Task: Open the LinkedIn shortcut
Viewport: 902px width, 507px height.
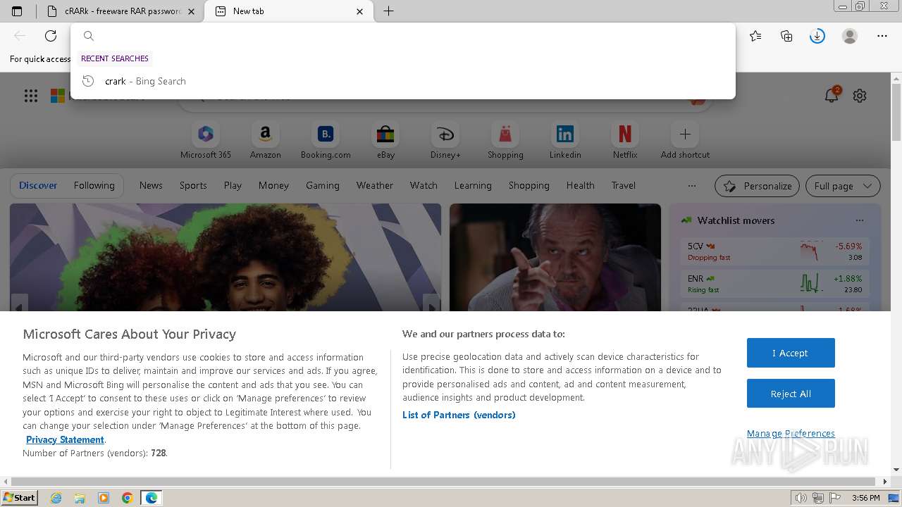Action: click(565, 141)
